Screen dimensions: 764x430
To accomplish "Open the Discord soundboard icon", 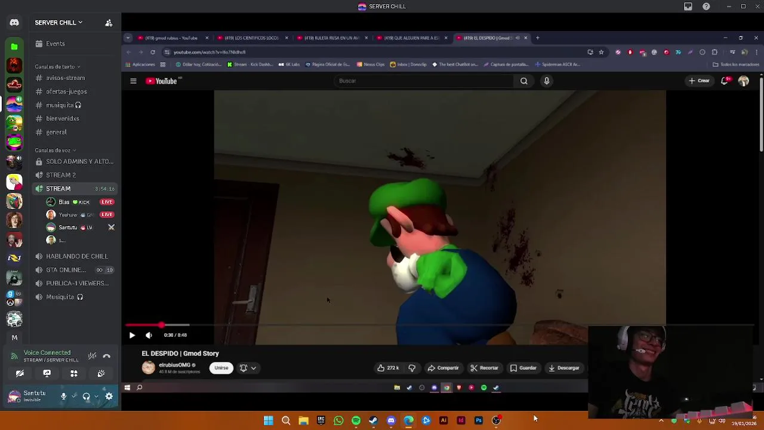I will point(101,374).
